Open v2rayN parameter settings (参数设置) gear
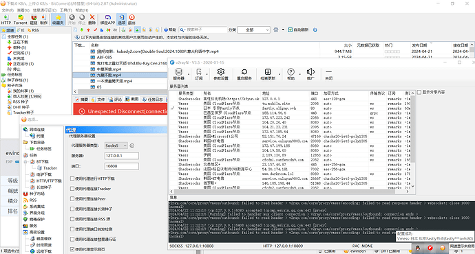Image resolution: width=475 pixels, height=254 pixels. [x=221, y=74]
